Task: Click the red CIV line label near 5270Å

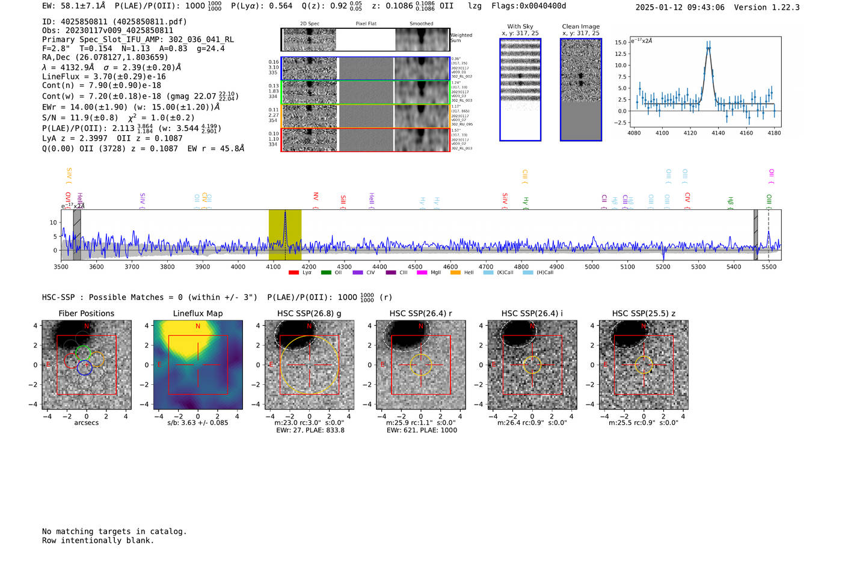Action: (x=687, y=200)
